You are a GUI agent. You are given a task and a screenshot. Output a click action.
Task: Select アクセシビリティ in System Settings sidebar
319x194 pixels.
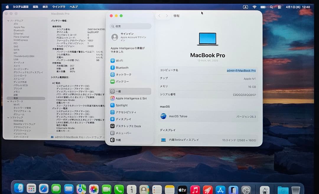(130, 112)
